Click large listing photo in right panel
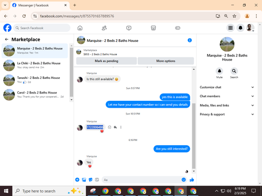The height and width of the screenshot is (196, 262). tap(227, 44)
